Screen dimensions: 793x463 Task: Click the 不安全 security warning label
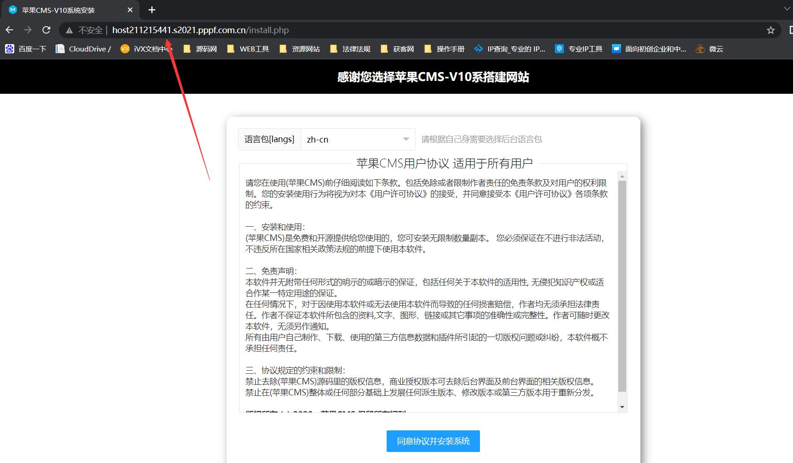point(90,30)
